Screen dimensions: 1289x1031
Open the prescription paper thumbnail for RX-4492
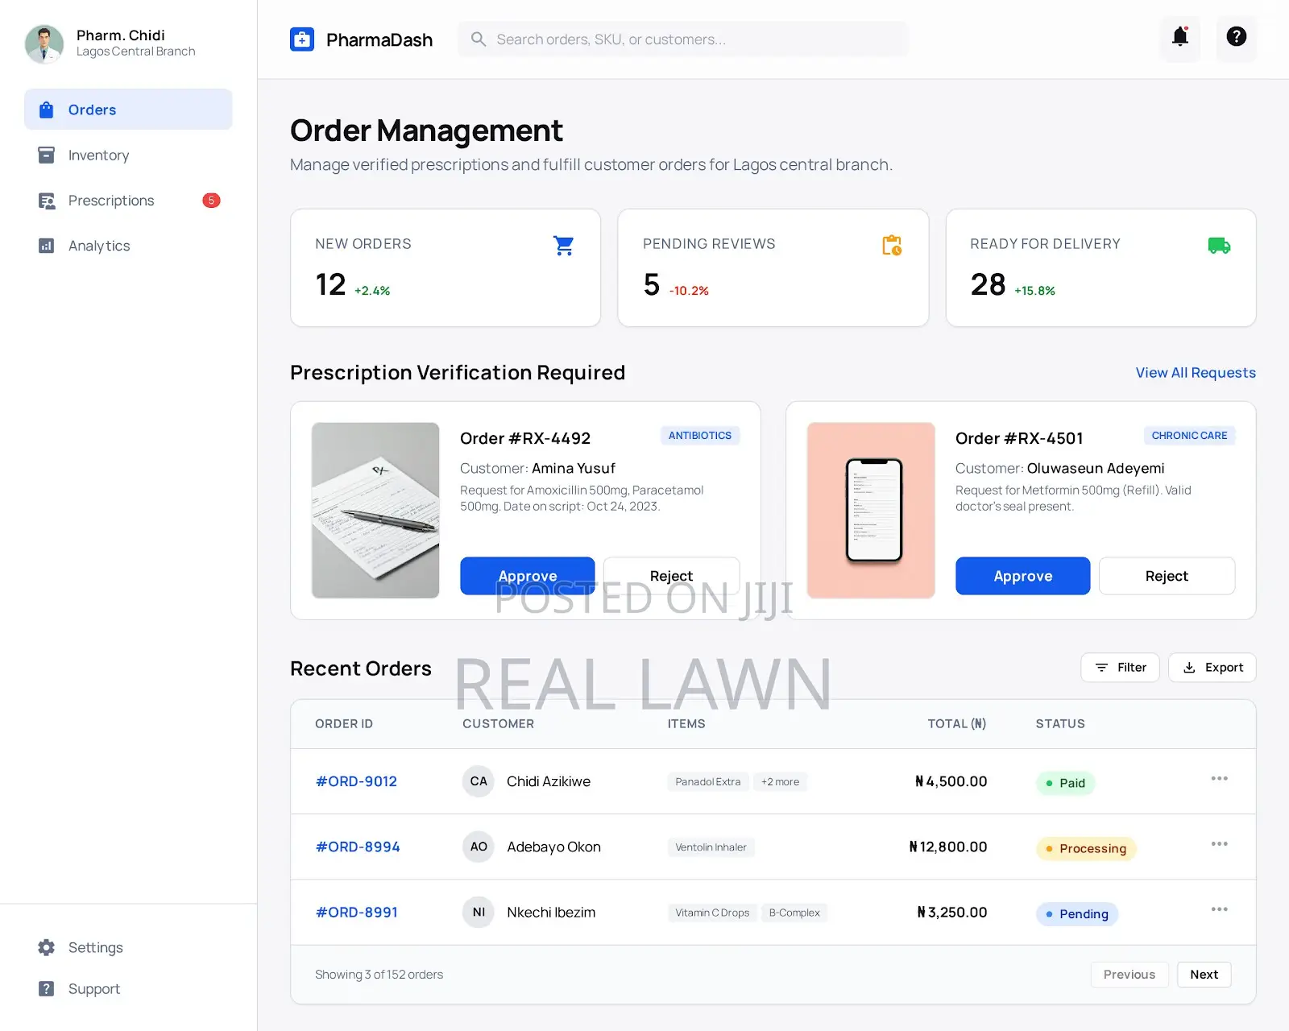tap(375, 511)
